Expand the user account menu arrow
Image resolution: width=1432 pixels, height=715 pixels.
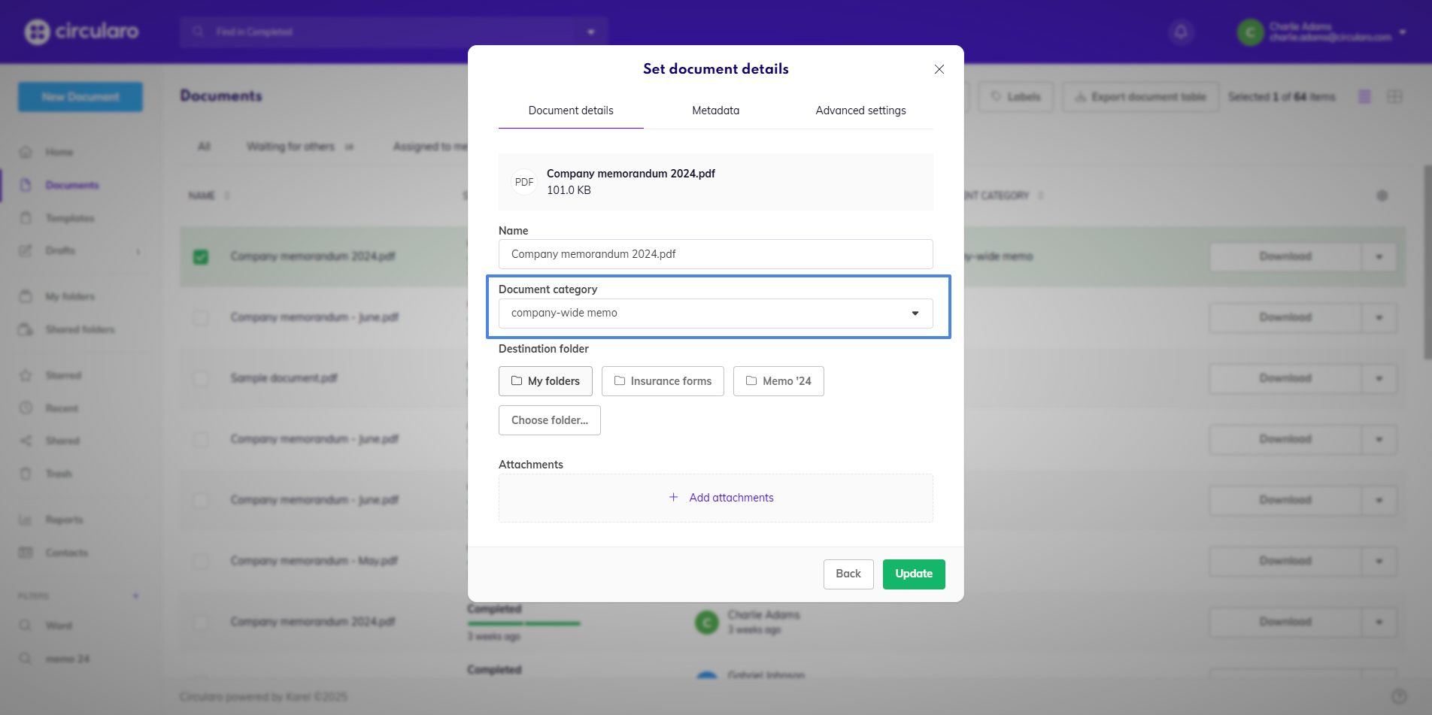1403,32
